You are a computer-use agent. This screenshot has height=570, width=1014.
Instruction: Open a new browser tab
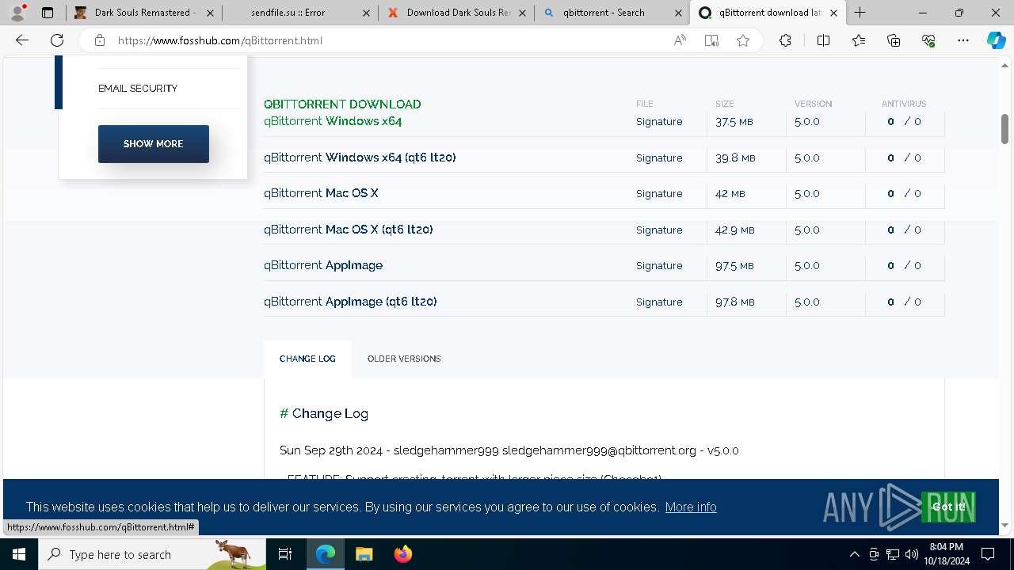click(860, 13)
